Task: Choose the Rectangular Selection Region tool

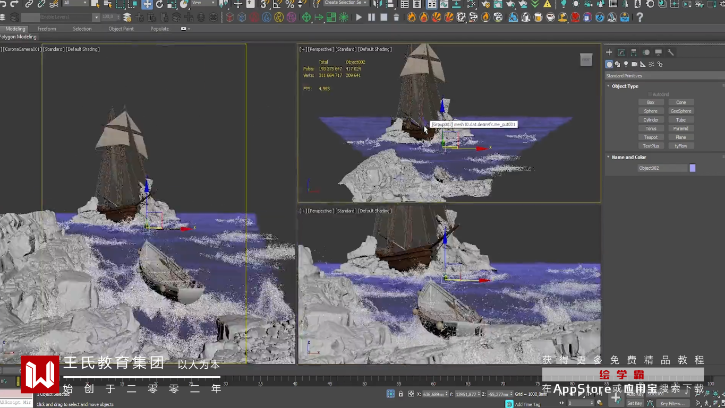Action: click(x=121, y=4)
